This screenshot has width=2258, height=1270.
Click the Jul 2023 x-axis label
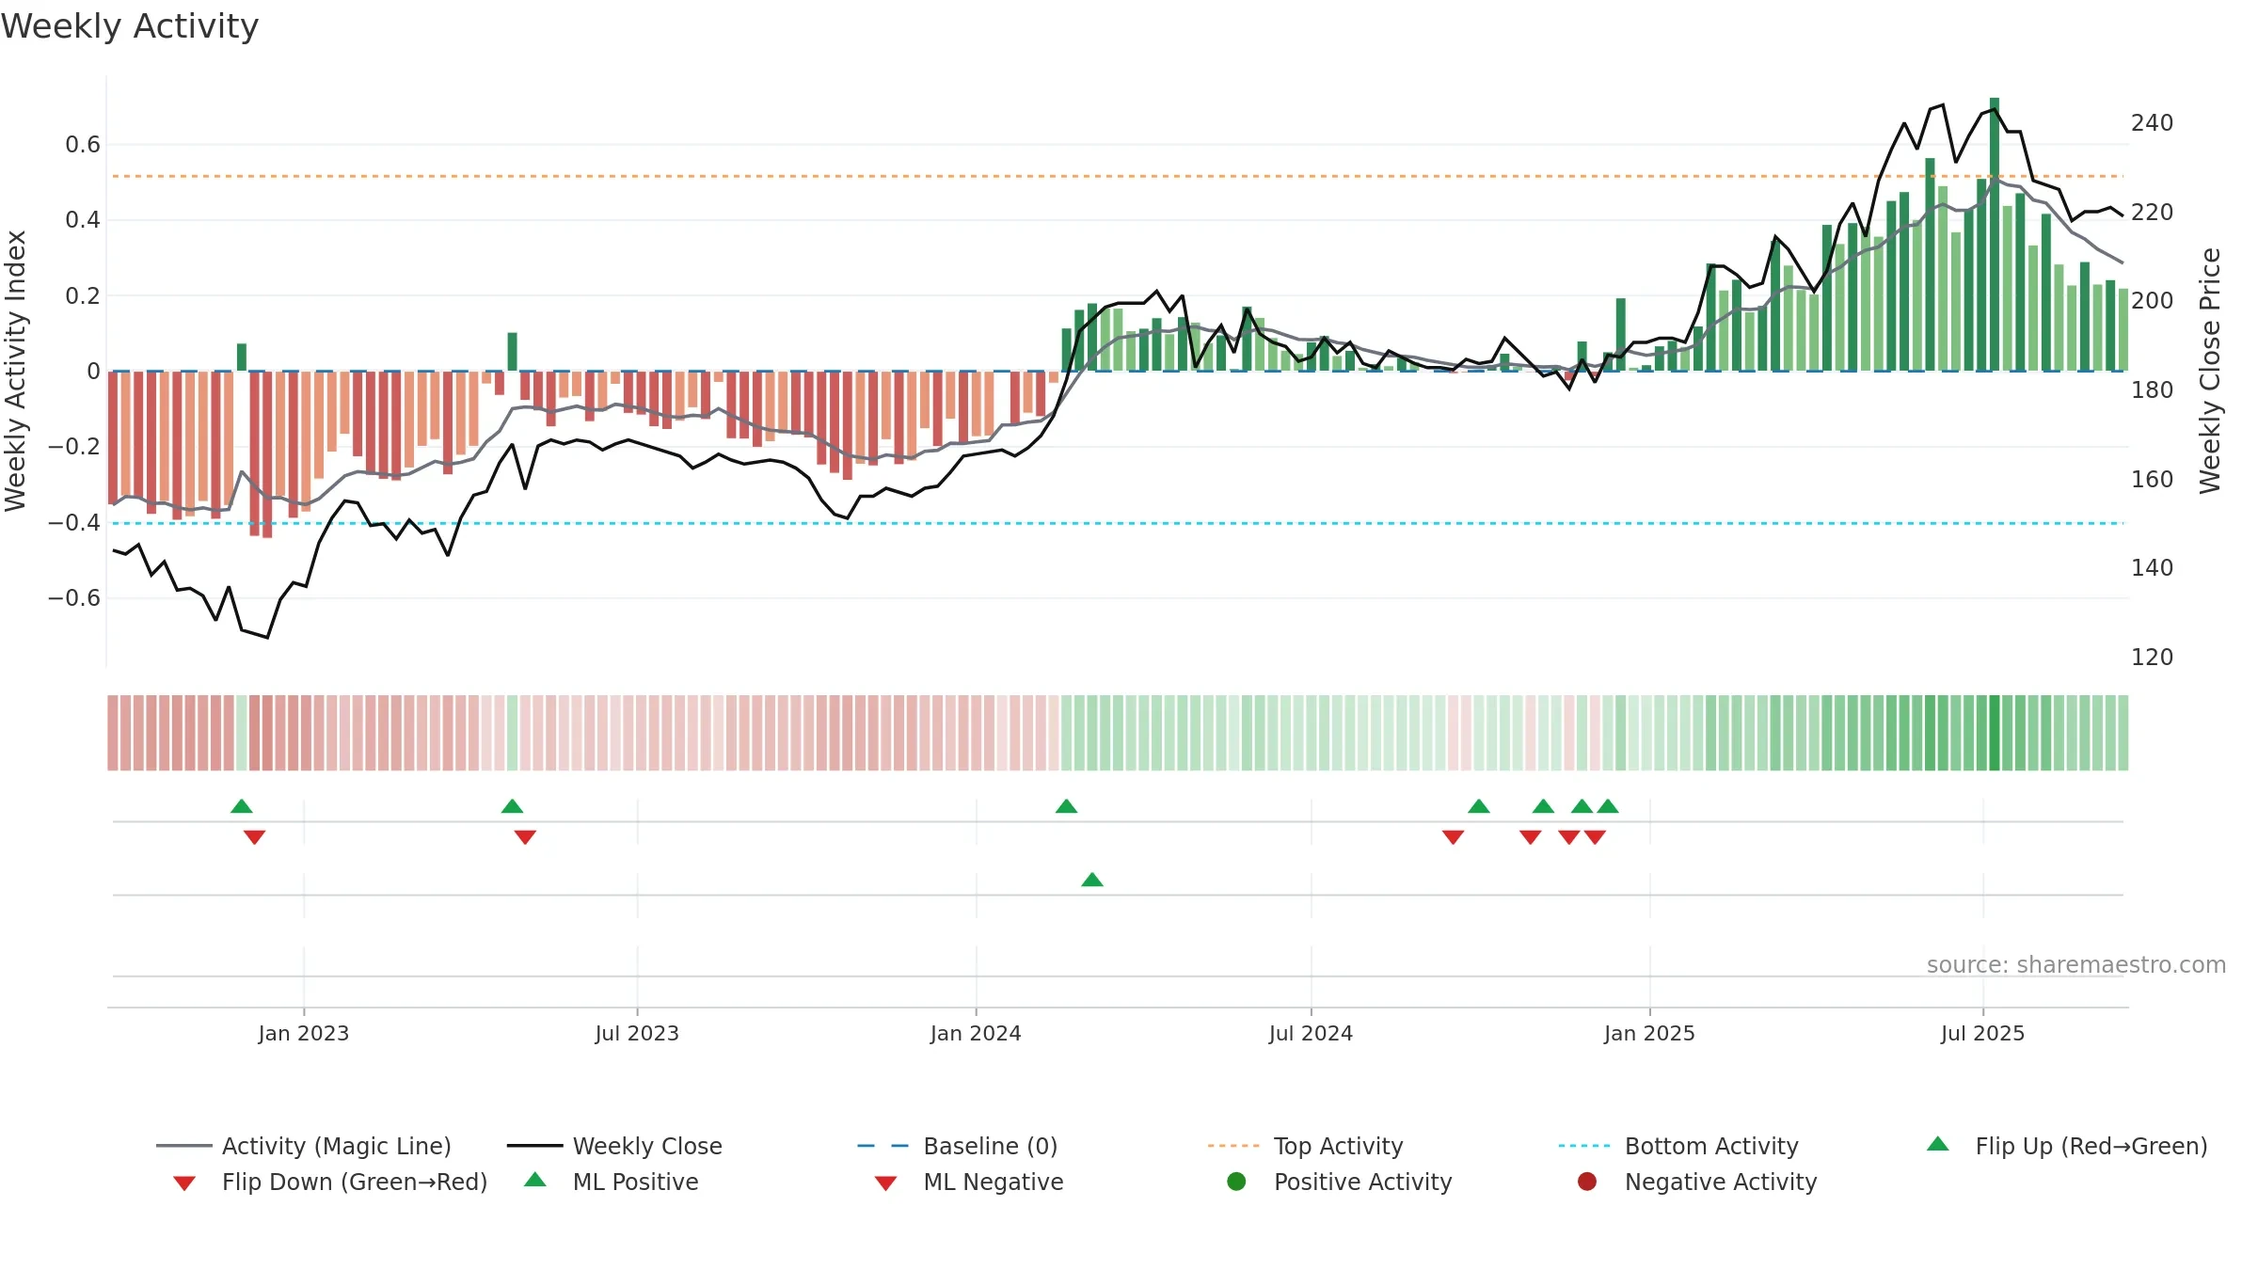click(x=637, y=1033)
